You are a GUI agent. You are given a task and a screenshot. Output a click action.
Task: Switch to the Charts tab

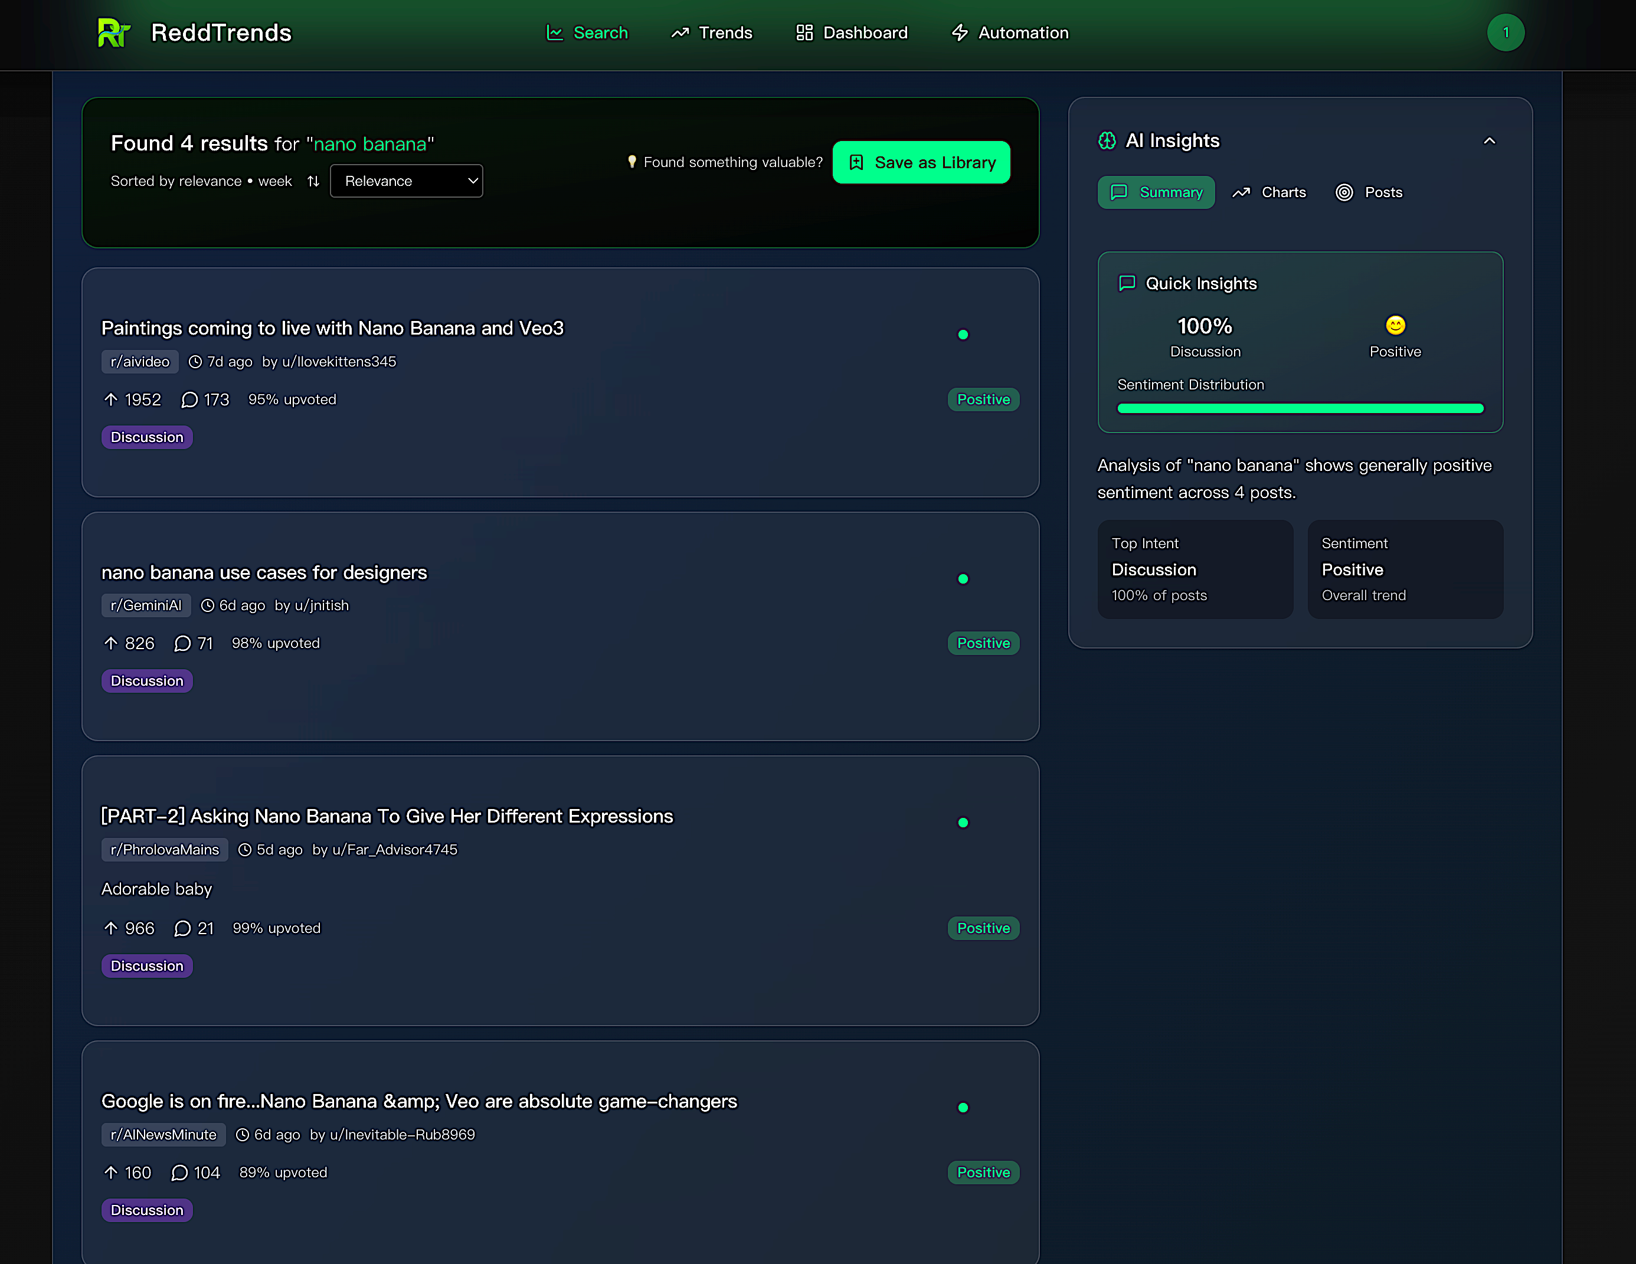(1269, 192)
